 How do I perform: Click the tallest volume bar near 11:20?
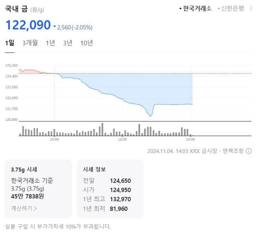click(102, 129)
